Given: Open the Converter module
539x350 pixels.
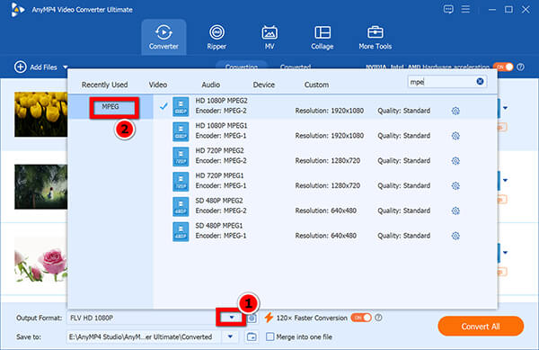Looking at the screenshot, I should click(x=163, y=37).
